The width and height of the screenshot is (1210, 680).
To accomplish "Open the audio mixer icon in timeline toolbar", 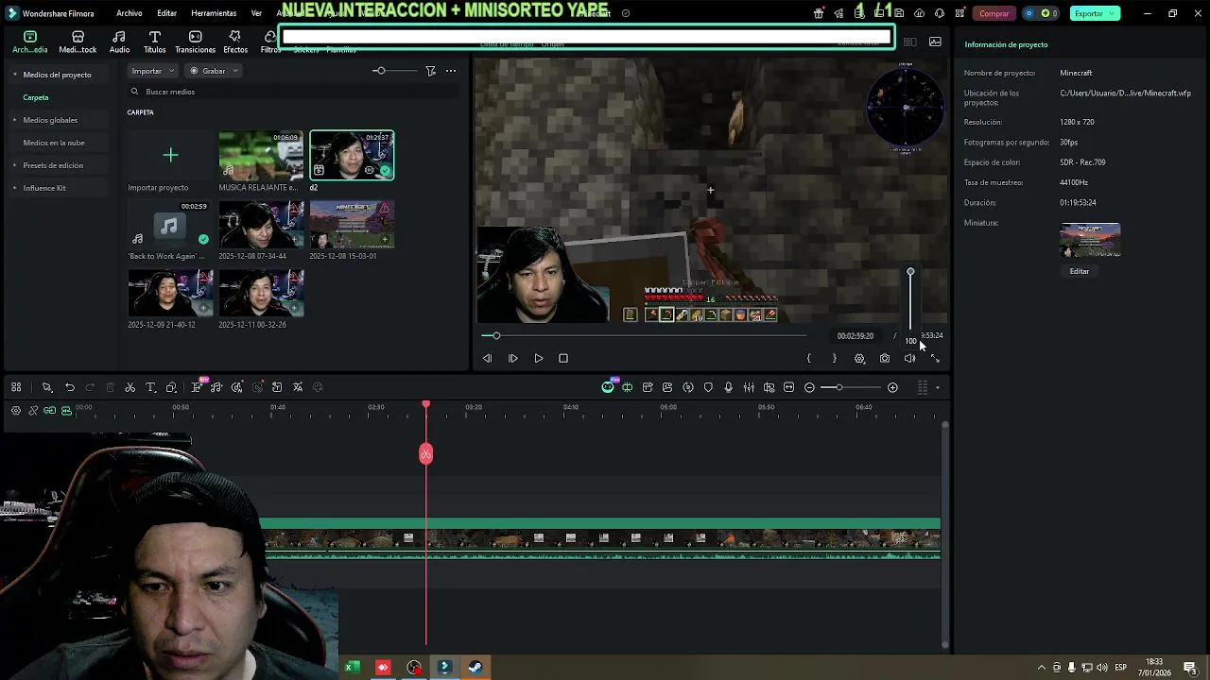I will pos(749,387).
